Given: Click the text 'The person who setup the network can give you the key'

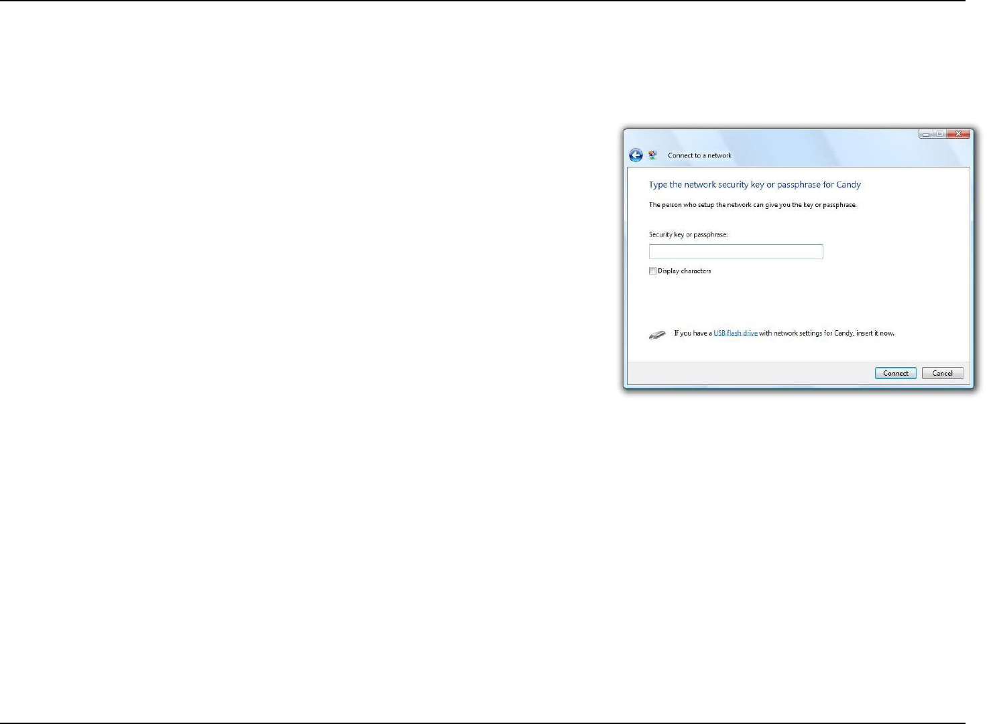Looking at the screenshot, I should point(731,205).
